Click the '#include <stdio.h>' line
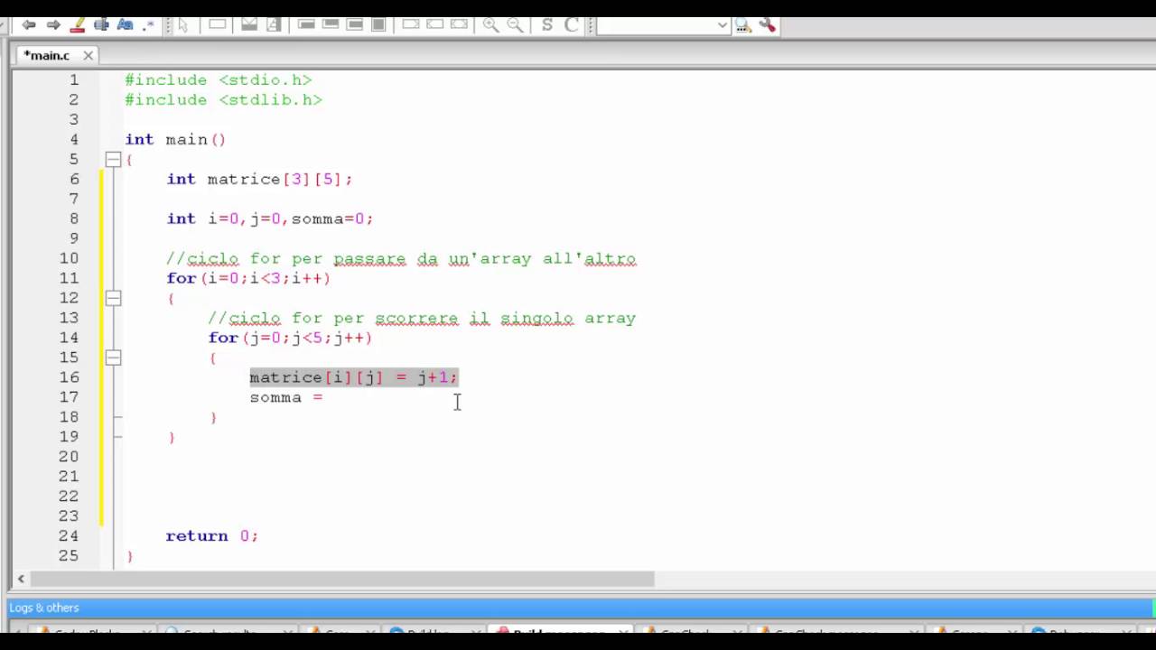This screenshot has width=1156, height=650. coord(219,79)
